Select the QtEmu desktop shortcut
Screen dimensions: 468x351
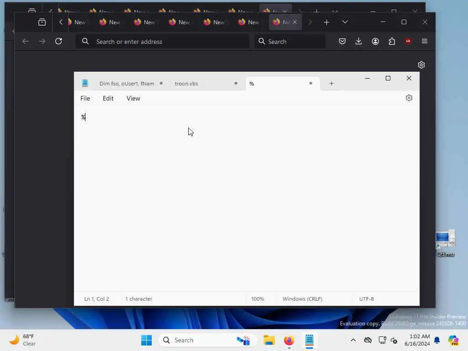[445, 243]
